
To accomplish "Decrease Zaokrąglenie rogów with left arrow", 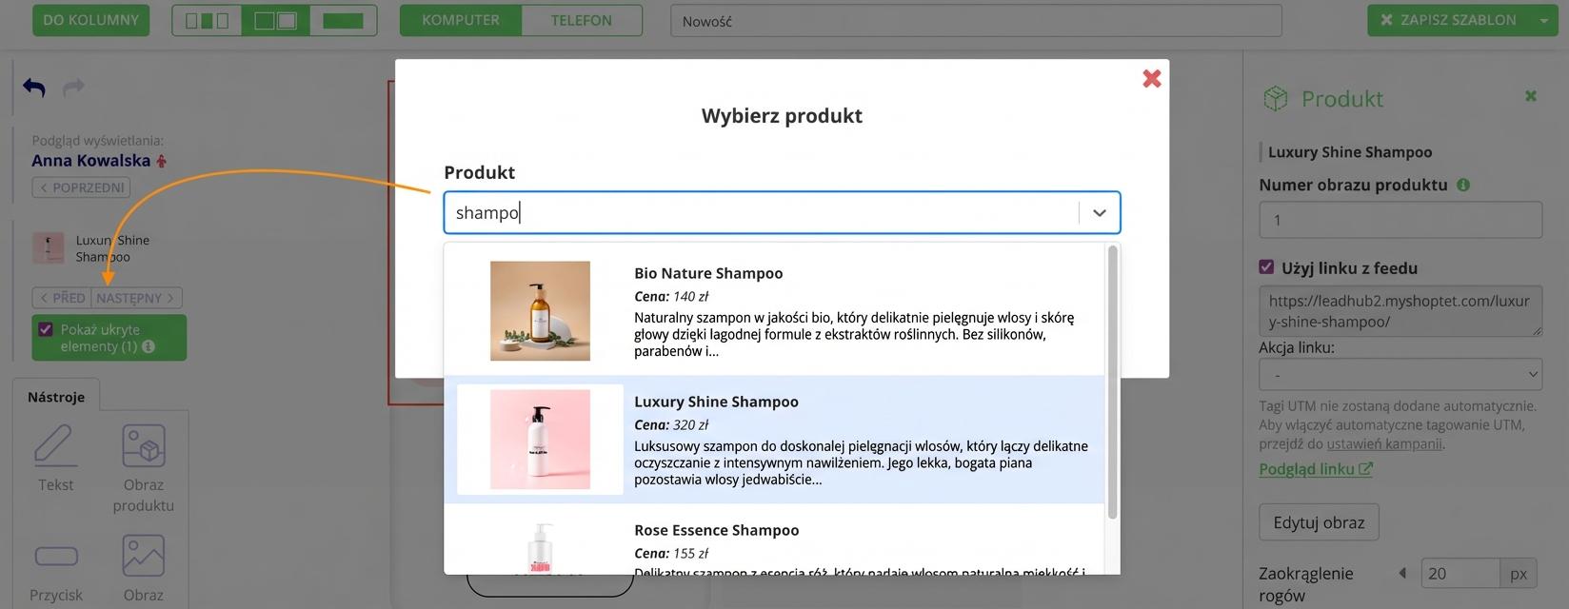I will coord(1401,573).
